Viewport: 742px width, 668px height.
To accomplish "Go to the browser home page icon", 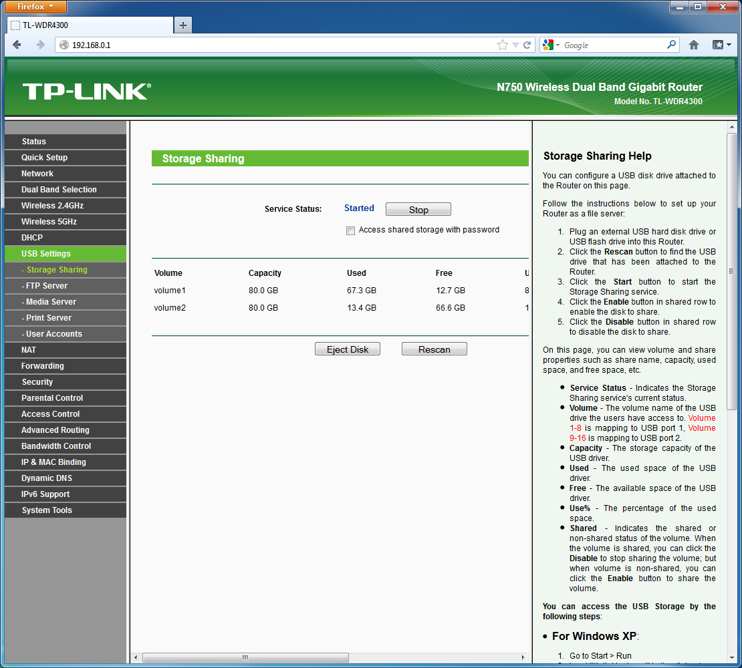I will [x=694, y=45].
